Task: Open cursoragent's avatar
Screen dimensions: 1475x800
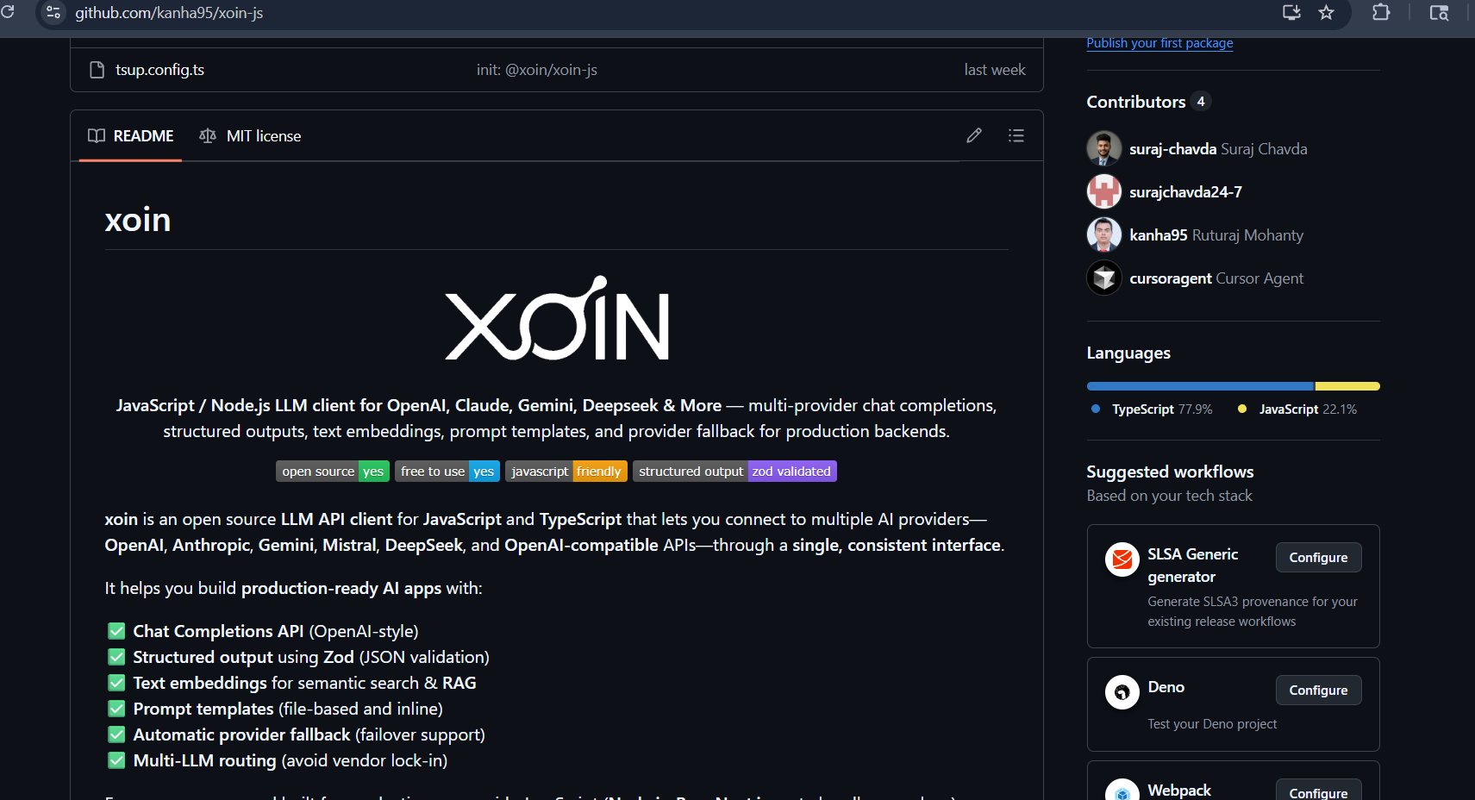Action: [1104, 278]
